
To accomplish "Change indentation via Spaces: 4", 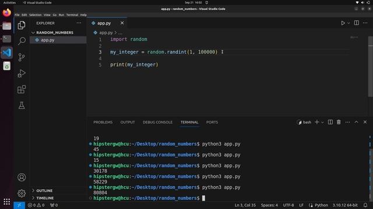I will point(269,205).
